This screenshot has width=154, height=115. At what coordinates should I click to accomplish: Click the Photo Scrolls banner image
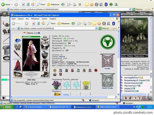tap(108, 80)
